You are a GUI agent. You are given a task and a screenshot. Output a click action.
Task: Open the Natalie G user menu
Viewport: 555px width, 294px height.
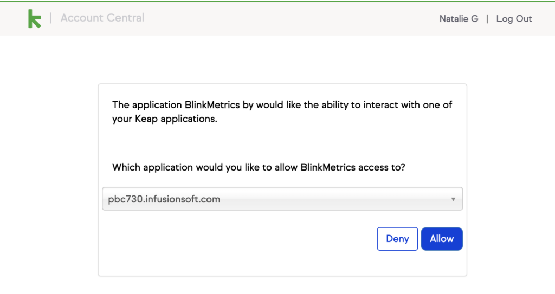[459, 19]
